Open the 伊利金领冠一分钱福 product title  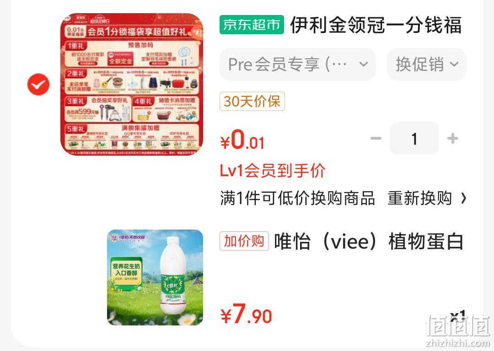point(376,25)
